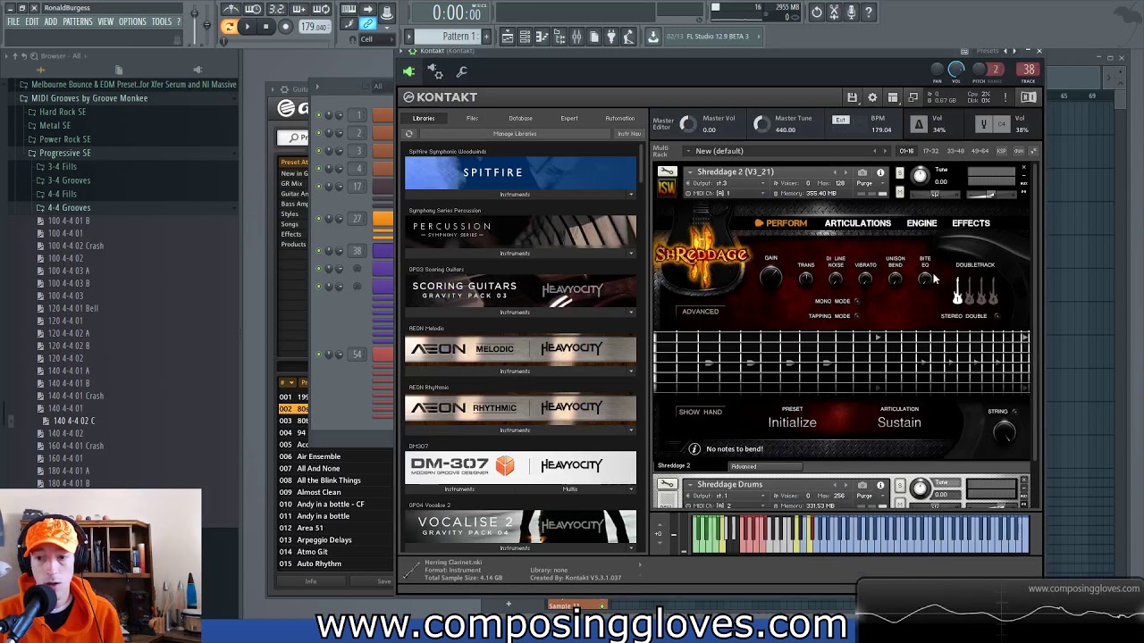Adjust the Master Vol knob
1144x643 pixels.
[688, 124]
